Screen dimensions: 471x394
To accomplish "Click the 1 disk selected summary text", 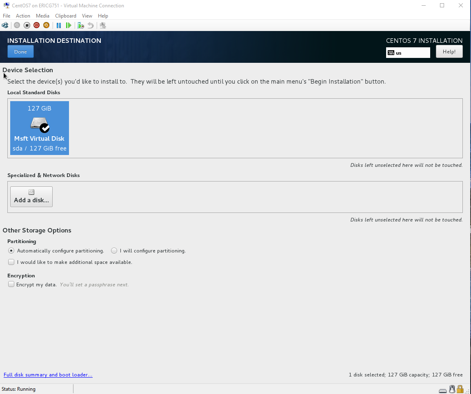I will click(406, 375).
